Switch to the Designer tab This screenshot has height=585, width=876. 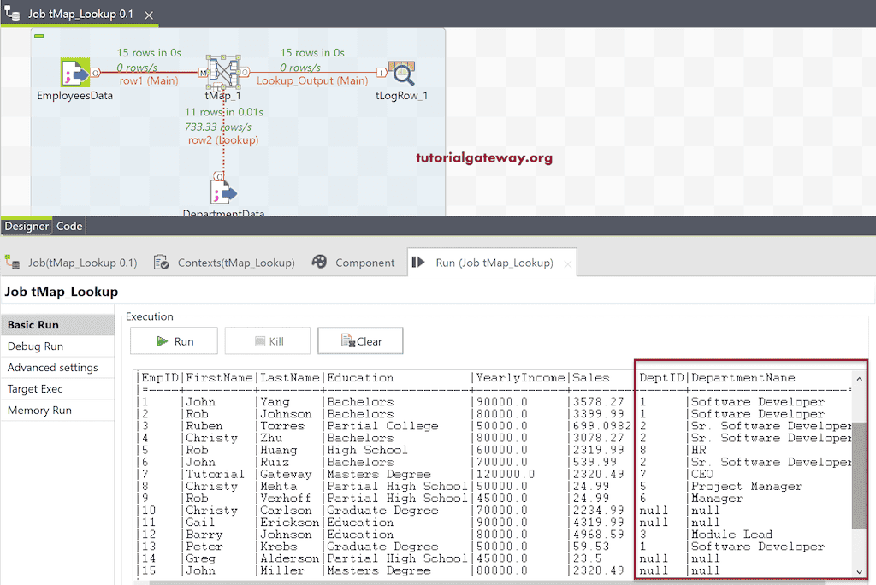27,226
